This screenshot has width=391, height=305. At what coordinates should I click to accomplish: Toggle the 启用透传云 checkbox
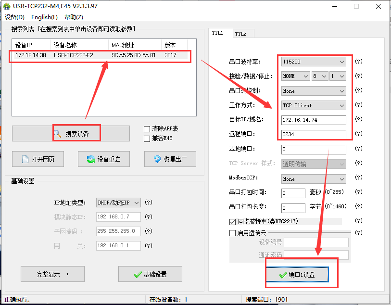233,233
